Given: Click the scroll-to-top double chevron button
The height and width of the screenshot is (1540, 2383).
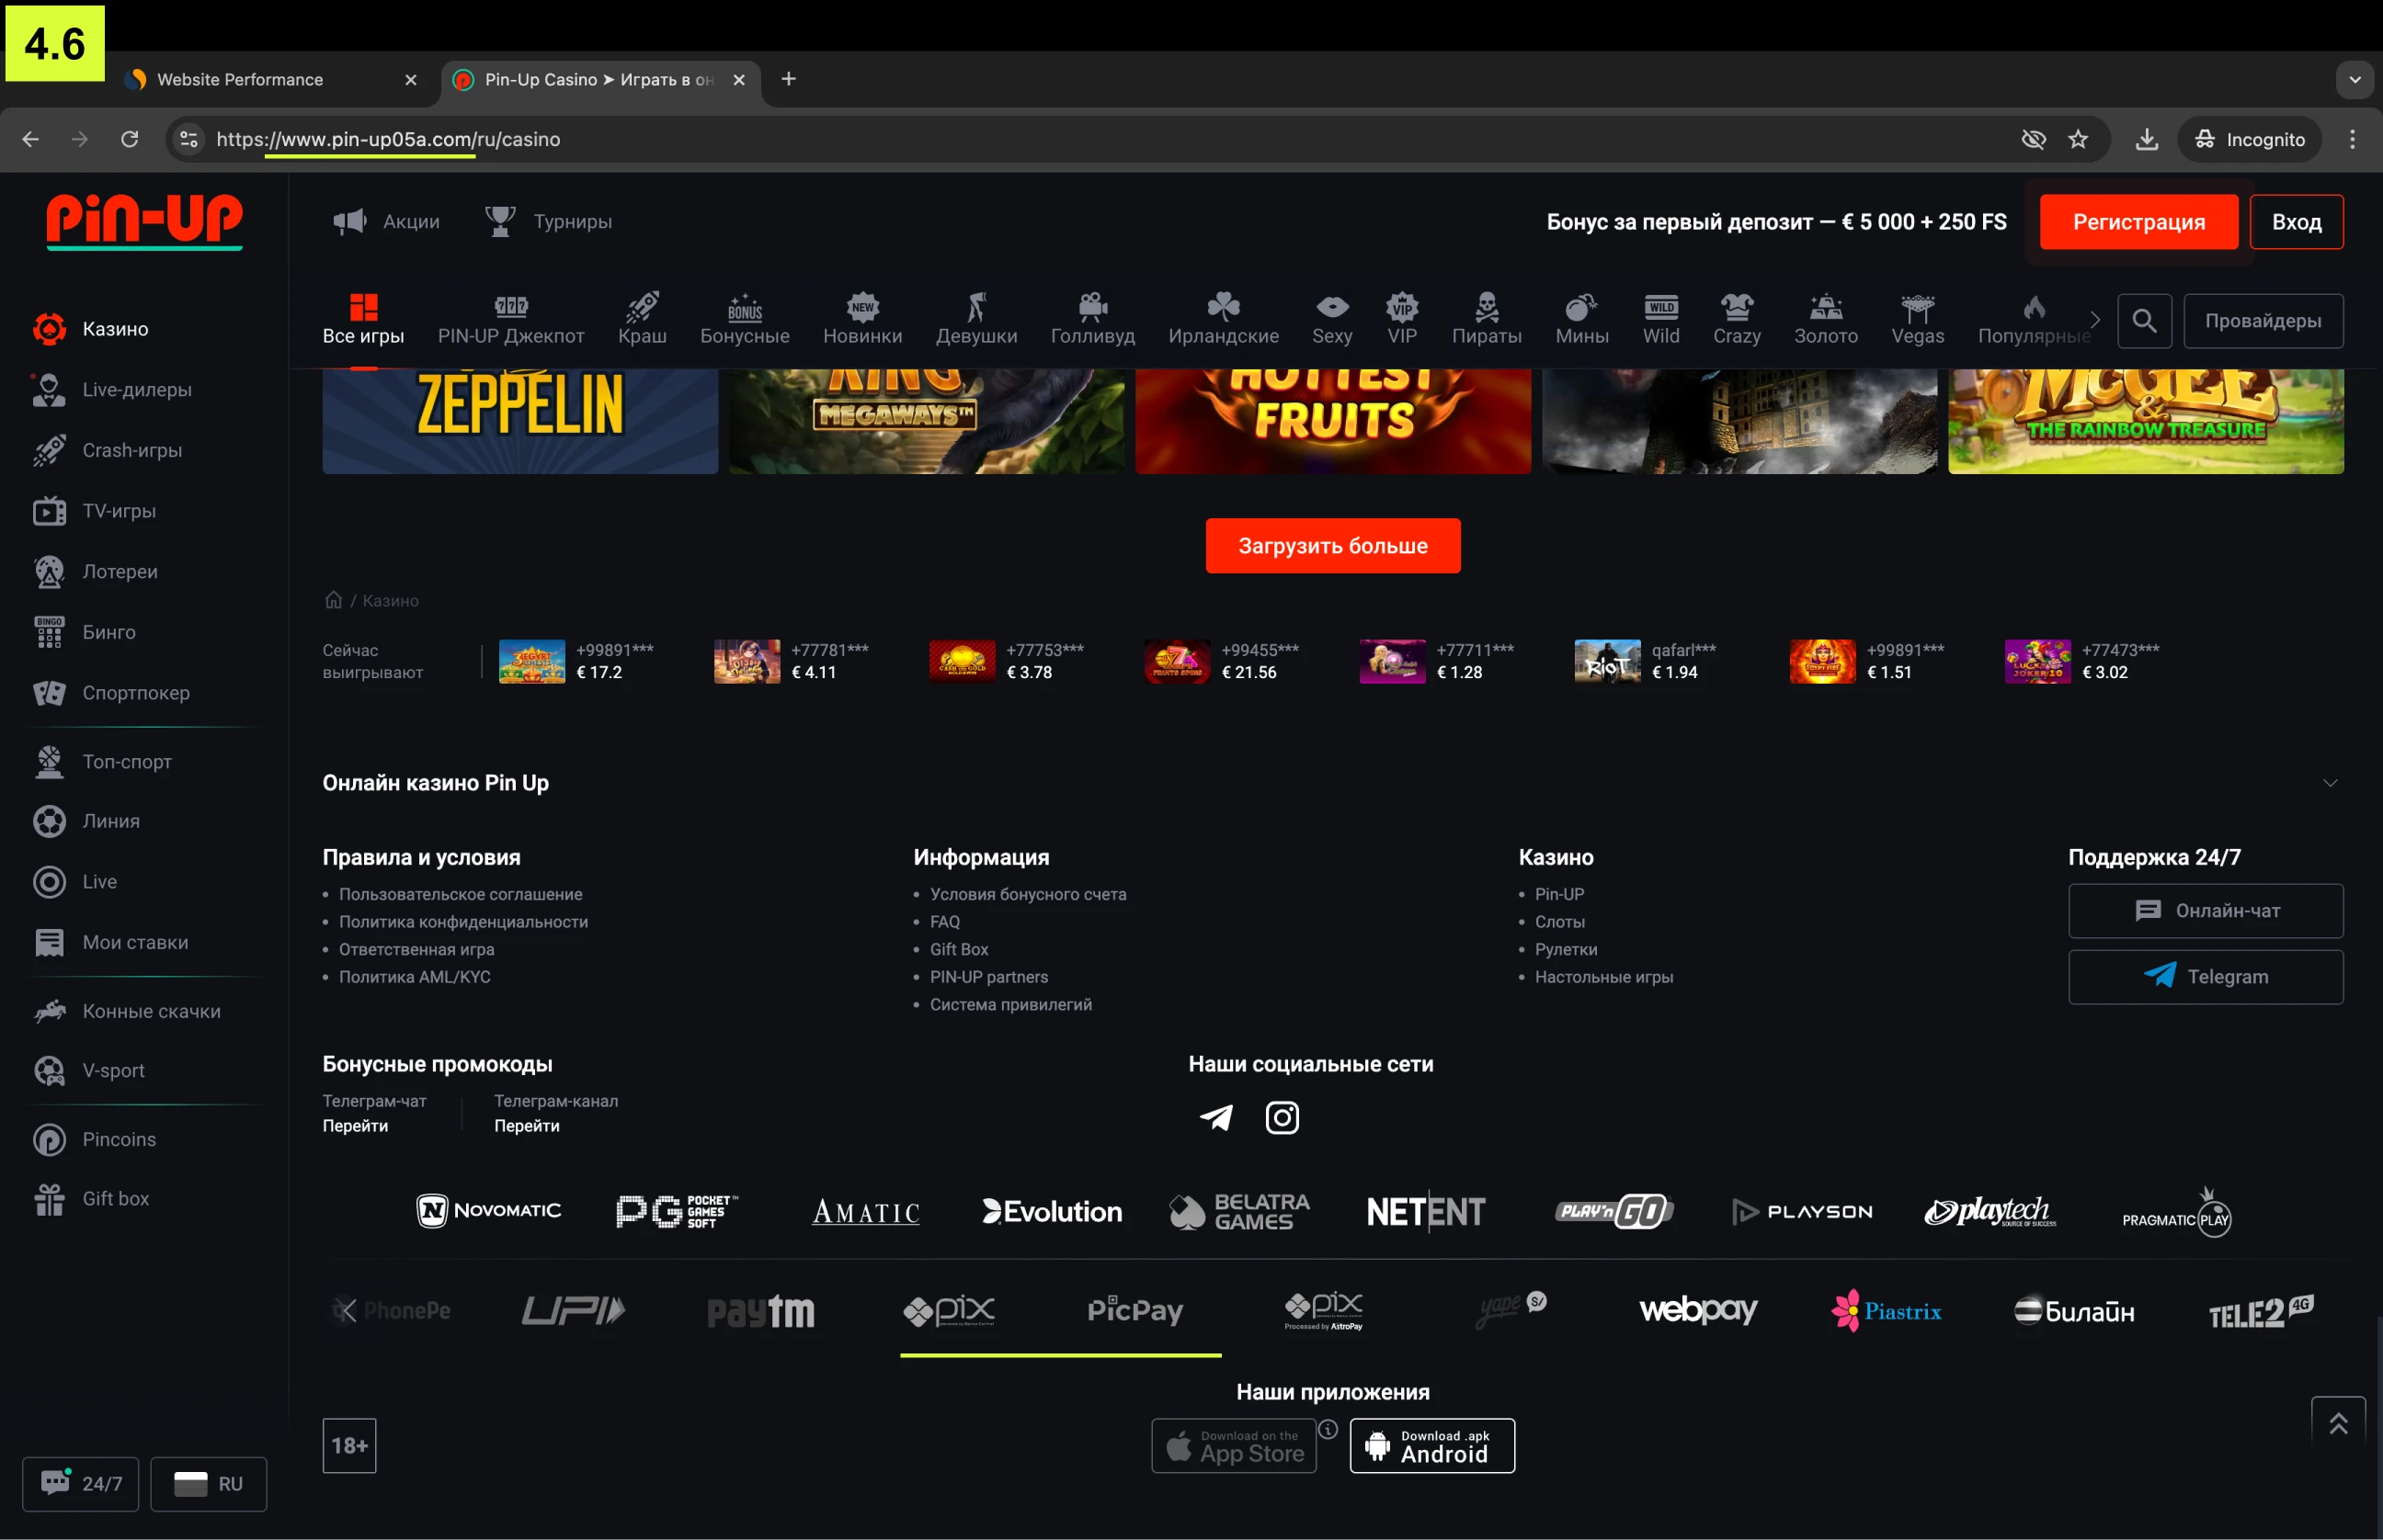Looking at the screenshot, I should tap(2338, 1423).
